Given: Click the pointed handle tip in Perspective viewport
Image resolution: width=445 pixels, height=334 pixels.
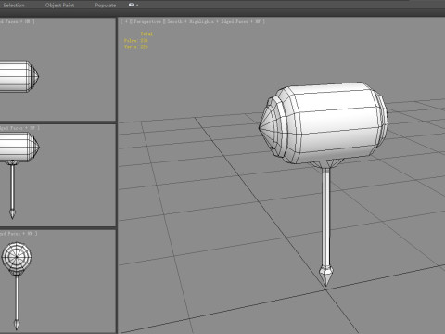Looking at the screenshot, I should (x=326, y=275).
